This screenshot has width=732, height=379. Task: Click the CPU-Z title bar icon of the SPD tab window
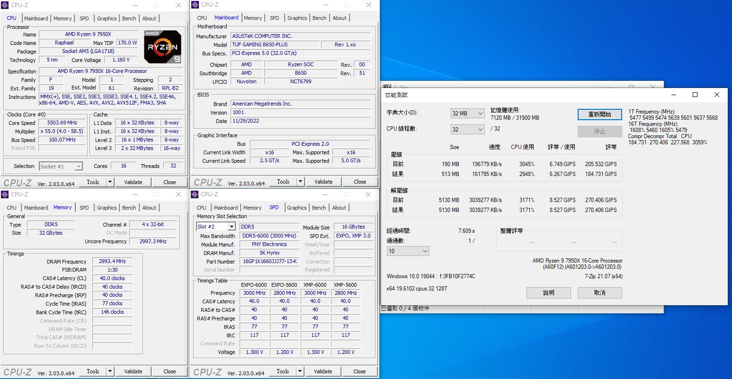click(x=195, y=194)
